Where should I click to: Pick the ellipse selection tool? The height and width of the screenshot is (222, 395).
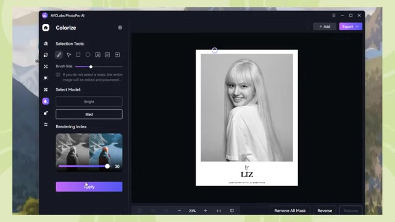coord(88,55)
